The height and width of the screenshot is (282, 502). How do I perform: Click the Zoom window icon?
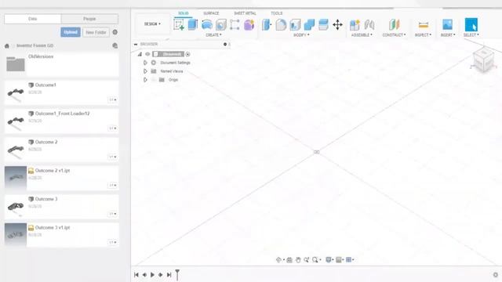click(307, 259)
